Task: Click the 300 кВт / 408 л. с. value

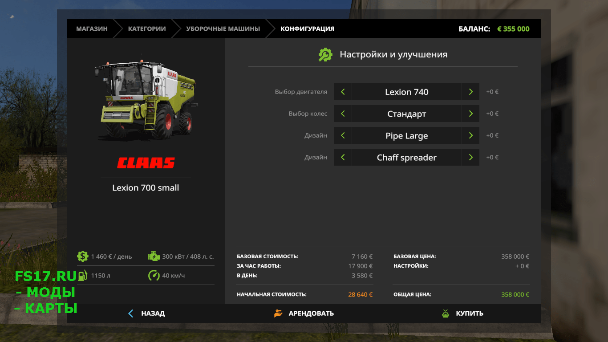Action: pyautogui.click(x=188, y=256)
